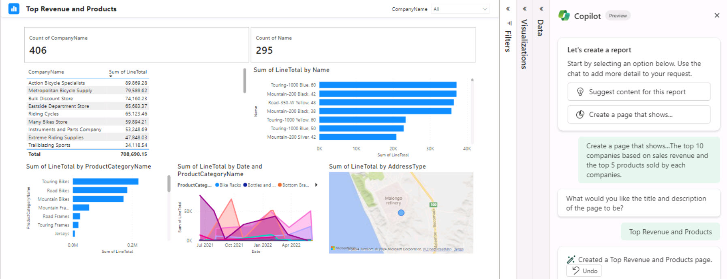Close the Copilot pane
Image resolution: width=727 pixels, height=279 pixels.
[x=716, y=15]
